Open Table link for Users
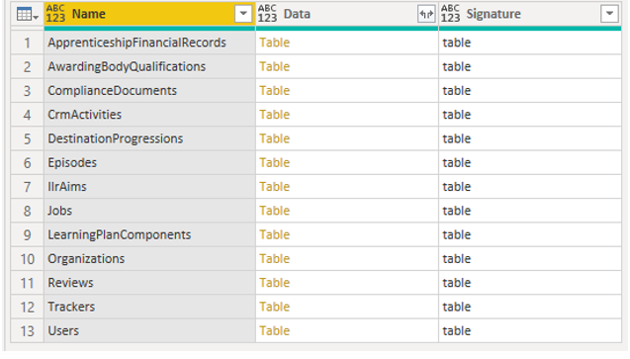 click(x=274, y=331)
